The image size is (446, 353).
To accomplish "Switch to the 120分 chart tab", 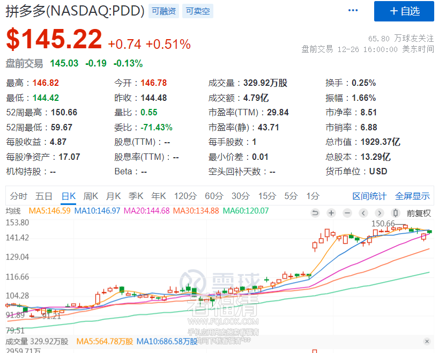I will click(185, 196).
